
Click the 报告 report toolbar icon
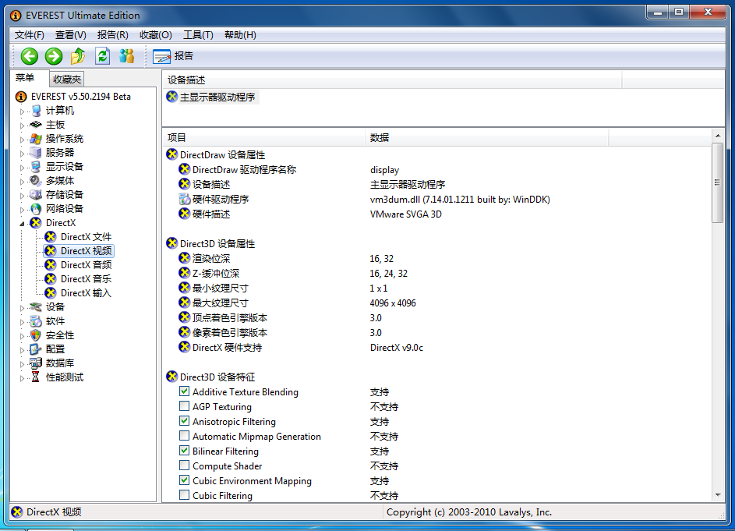[x=162, y=56]
